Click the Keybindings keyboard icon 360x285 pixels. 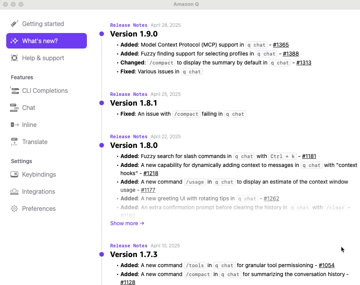pos(14,174)
